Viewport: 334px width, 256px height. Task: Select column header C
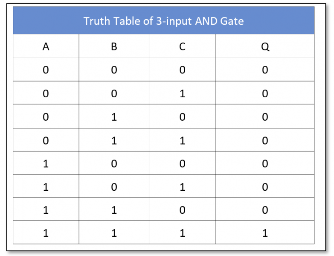[x=182, y=46]
